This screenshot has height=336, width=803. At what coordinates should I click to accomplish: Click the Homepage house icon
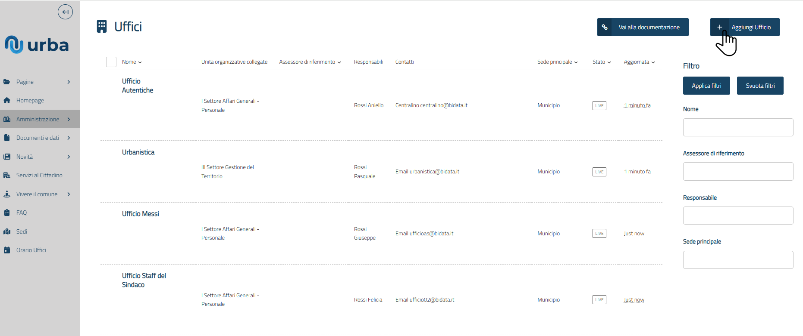click(x=7, y=100)
